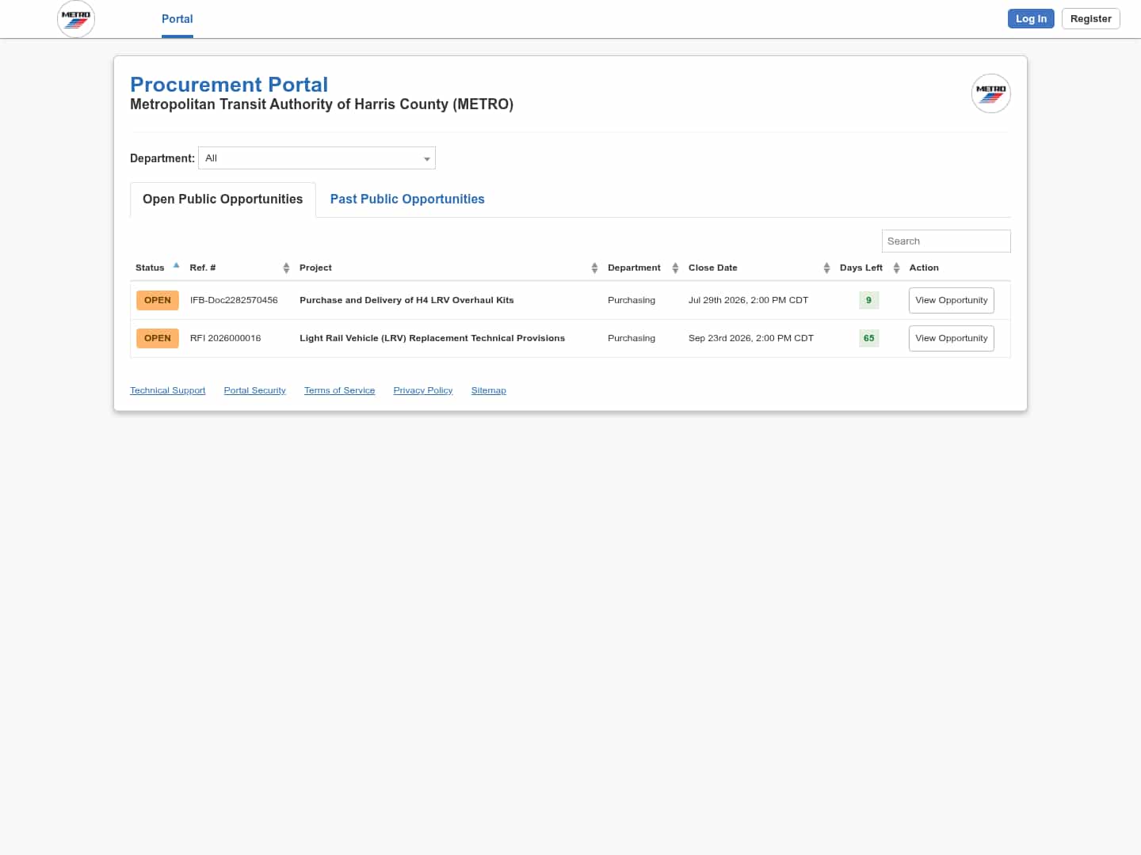The image size is (1141, 855).
Task: Select the Open Public Opportunities tab
Action: coord(223,199)
